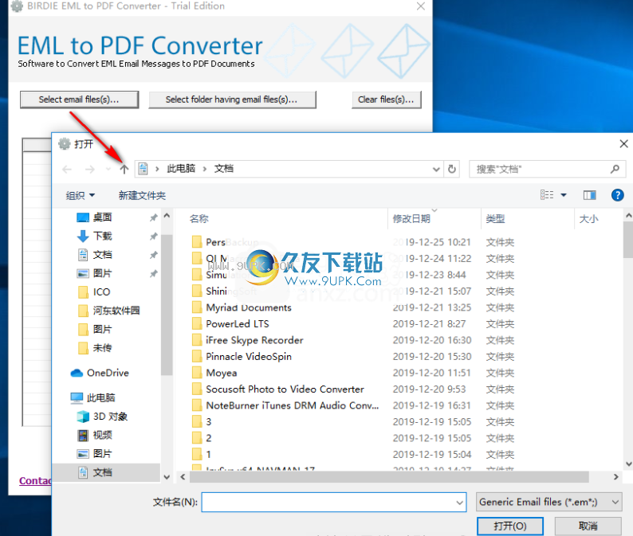
Task: Open 3D 对象 under 此电脑
Action: (110, 417)
